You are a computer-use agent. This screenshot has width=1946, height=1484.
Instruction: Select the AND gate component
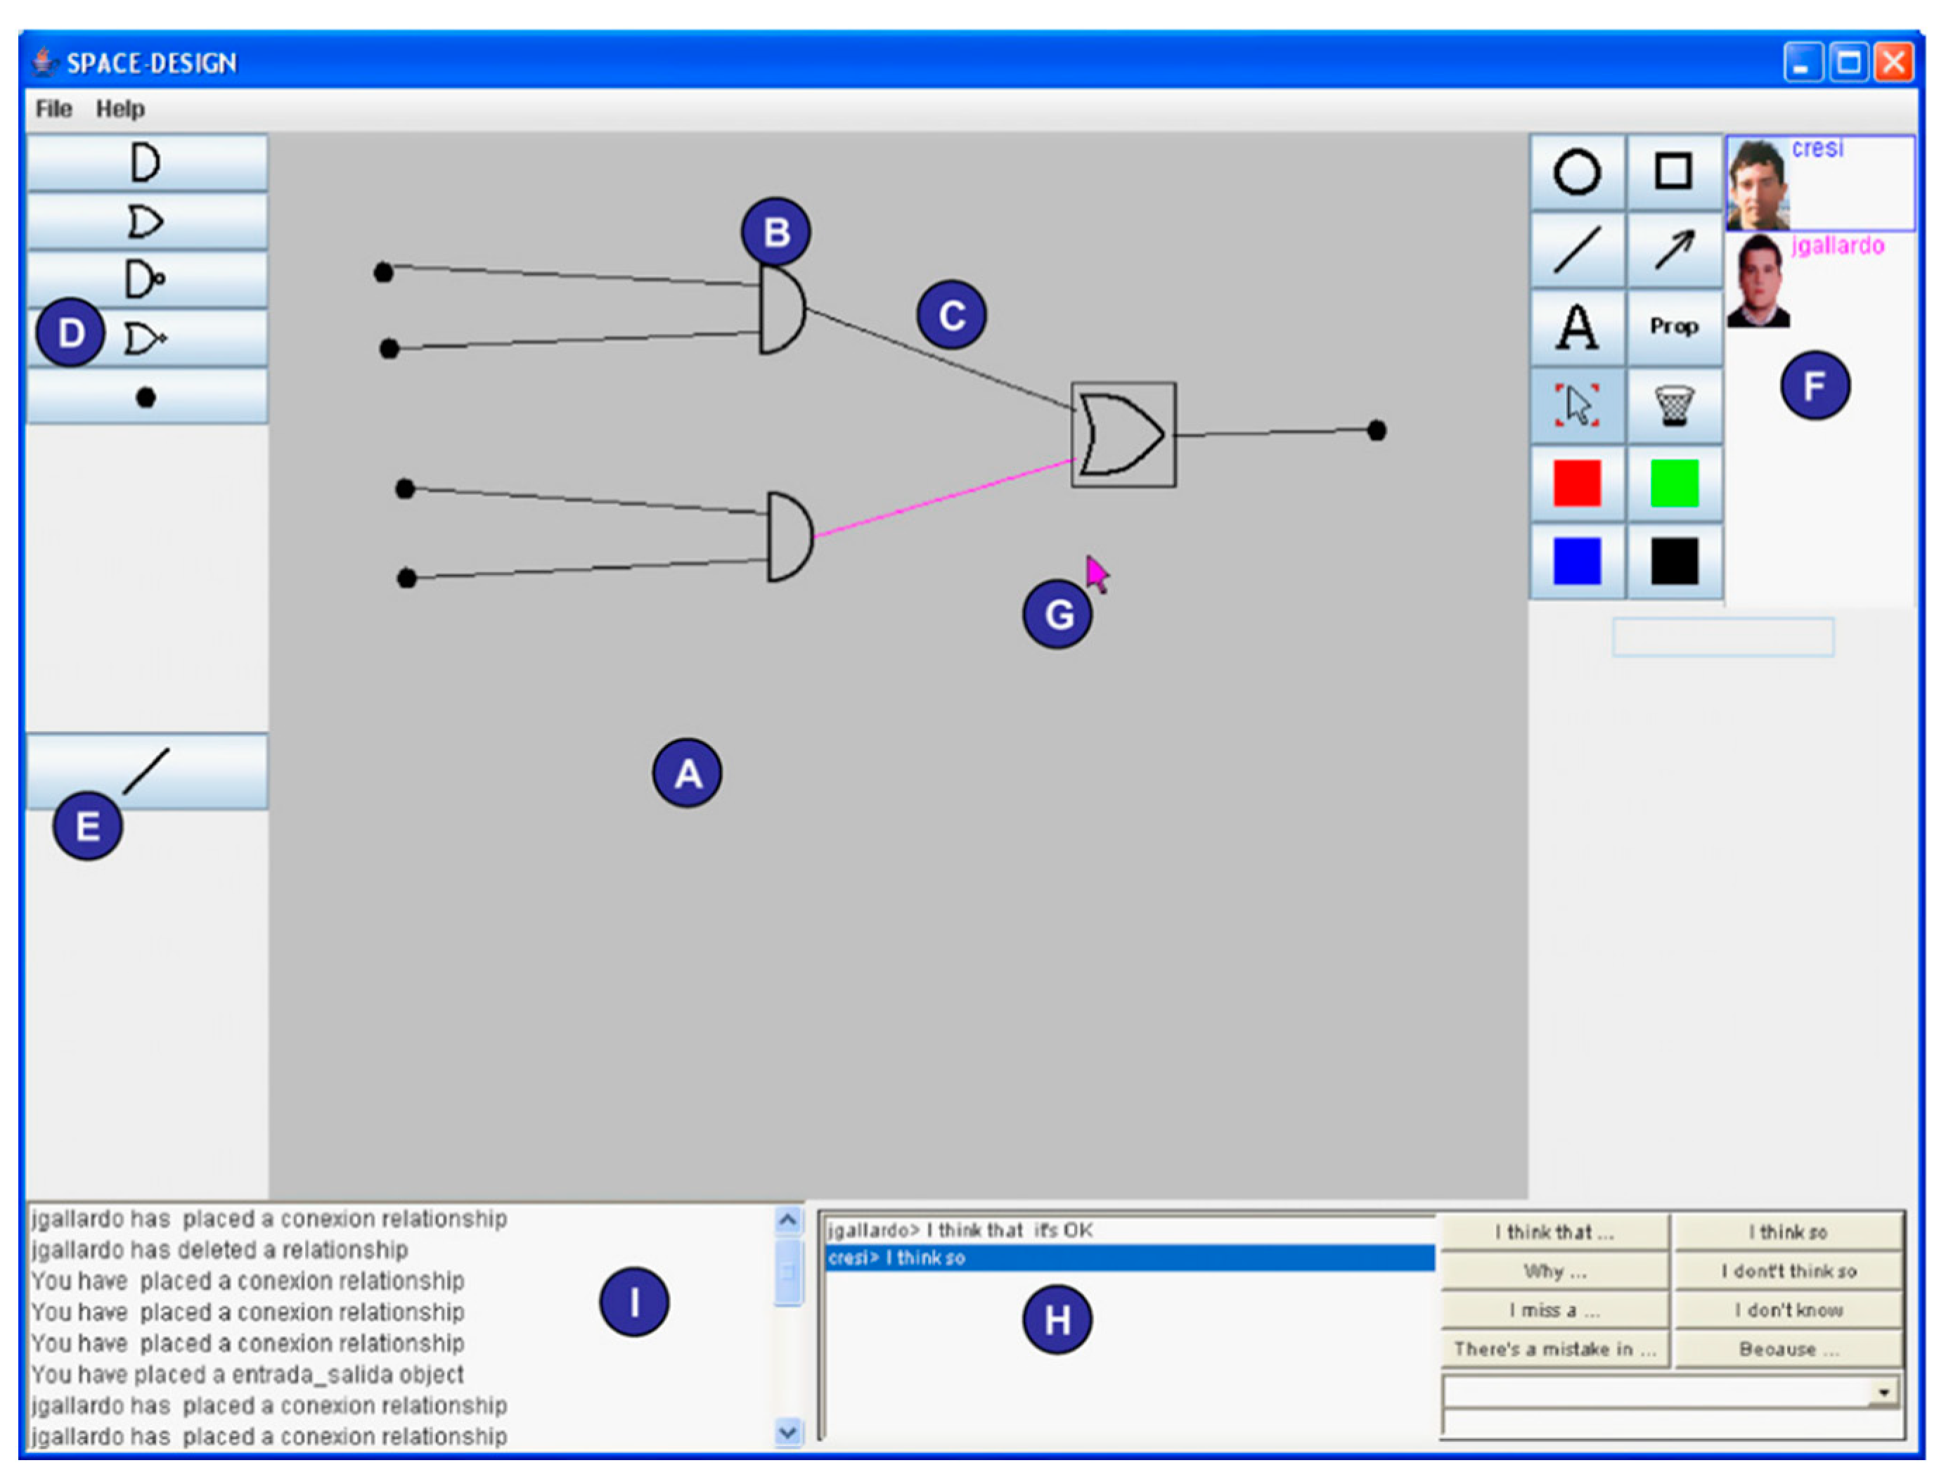146,163
